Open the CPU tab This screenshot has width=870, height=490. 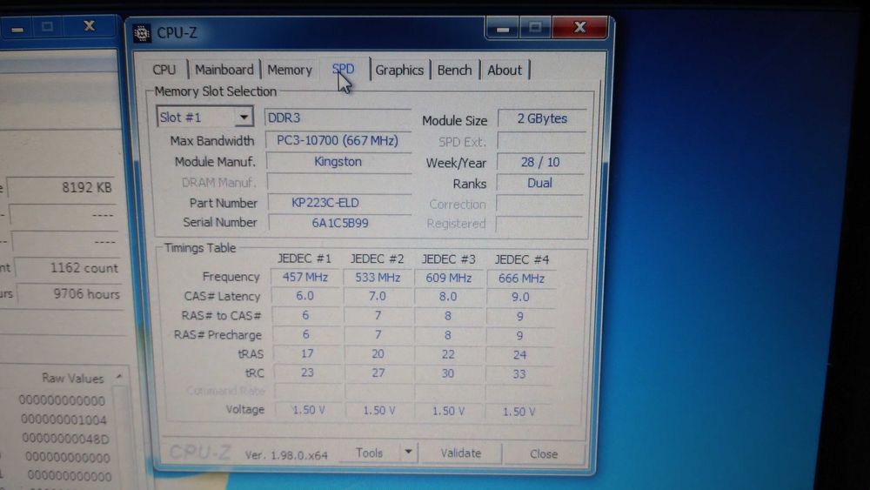click(164, 70)
